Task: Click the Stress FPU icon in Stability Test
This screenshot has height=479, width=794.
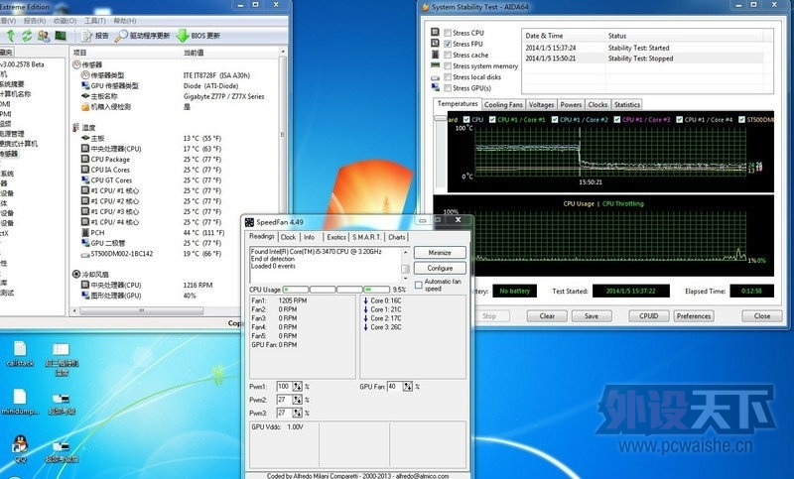Action: pos(435,43)
